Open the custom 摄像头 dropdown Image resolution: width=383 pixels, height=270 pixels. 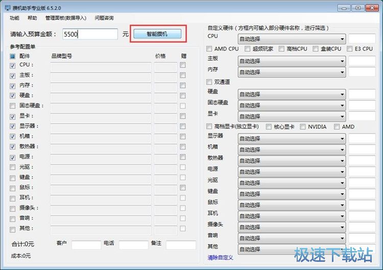pos(292,227)
